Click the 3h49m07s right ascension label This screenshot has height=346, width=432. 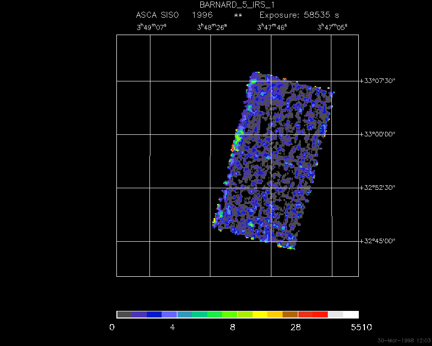151,27
